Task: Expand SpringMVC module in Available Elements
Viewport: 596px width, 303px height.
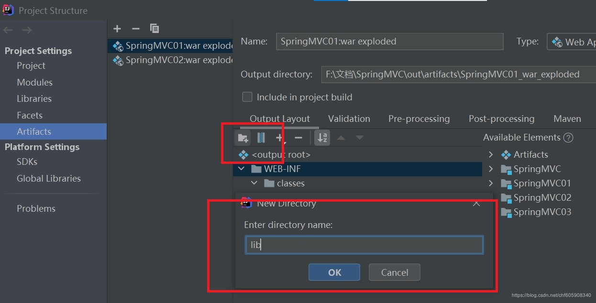Action: pos(491,169)
